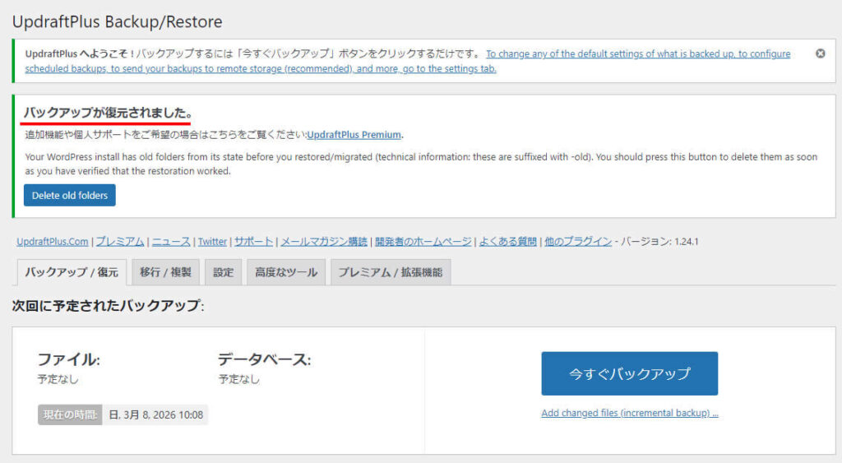The height and width of the screenshot is (463, 842).
Task: Open the 他のプラグイン link
Action: point(578,242)
